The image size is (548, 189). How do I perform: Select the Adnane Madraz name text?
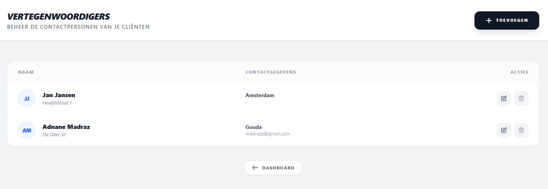(x=66, y=127)
